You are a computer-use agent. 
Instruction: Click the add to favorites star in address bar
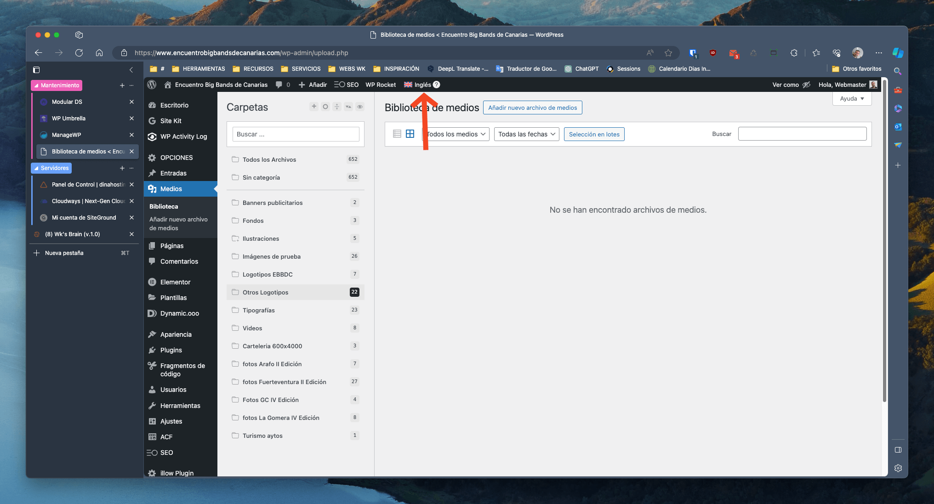tap(668, 53)
